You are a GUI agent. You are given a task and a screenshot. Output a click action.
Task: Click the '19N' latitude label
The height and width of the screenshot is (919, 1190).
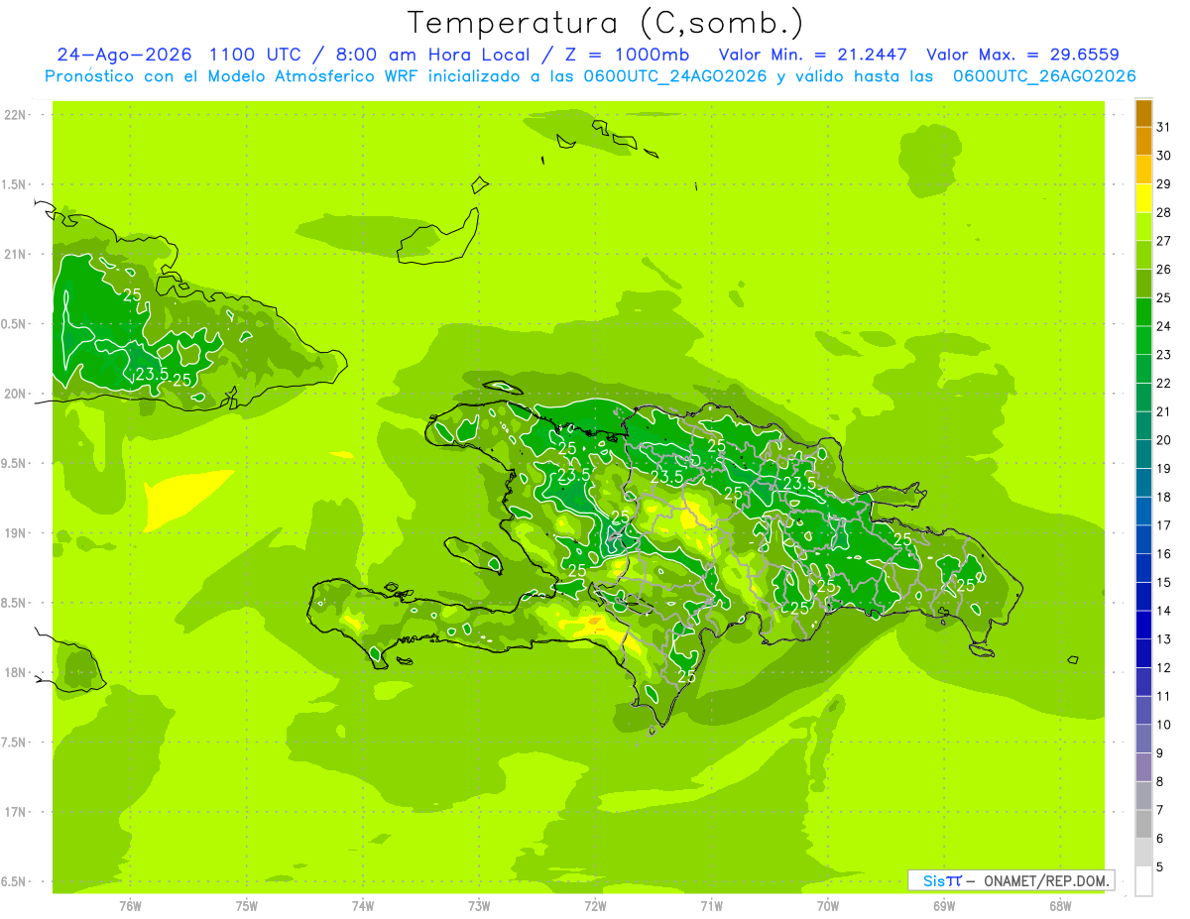click(x=15, y=533)
